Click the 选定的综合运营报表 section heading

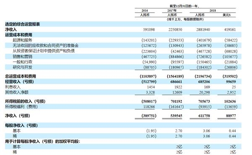[x=22, y=24]
